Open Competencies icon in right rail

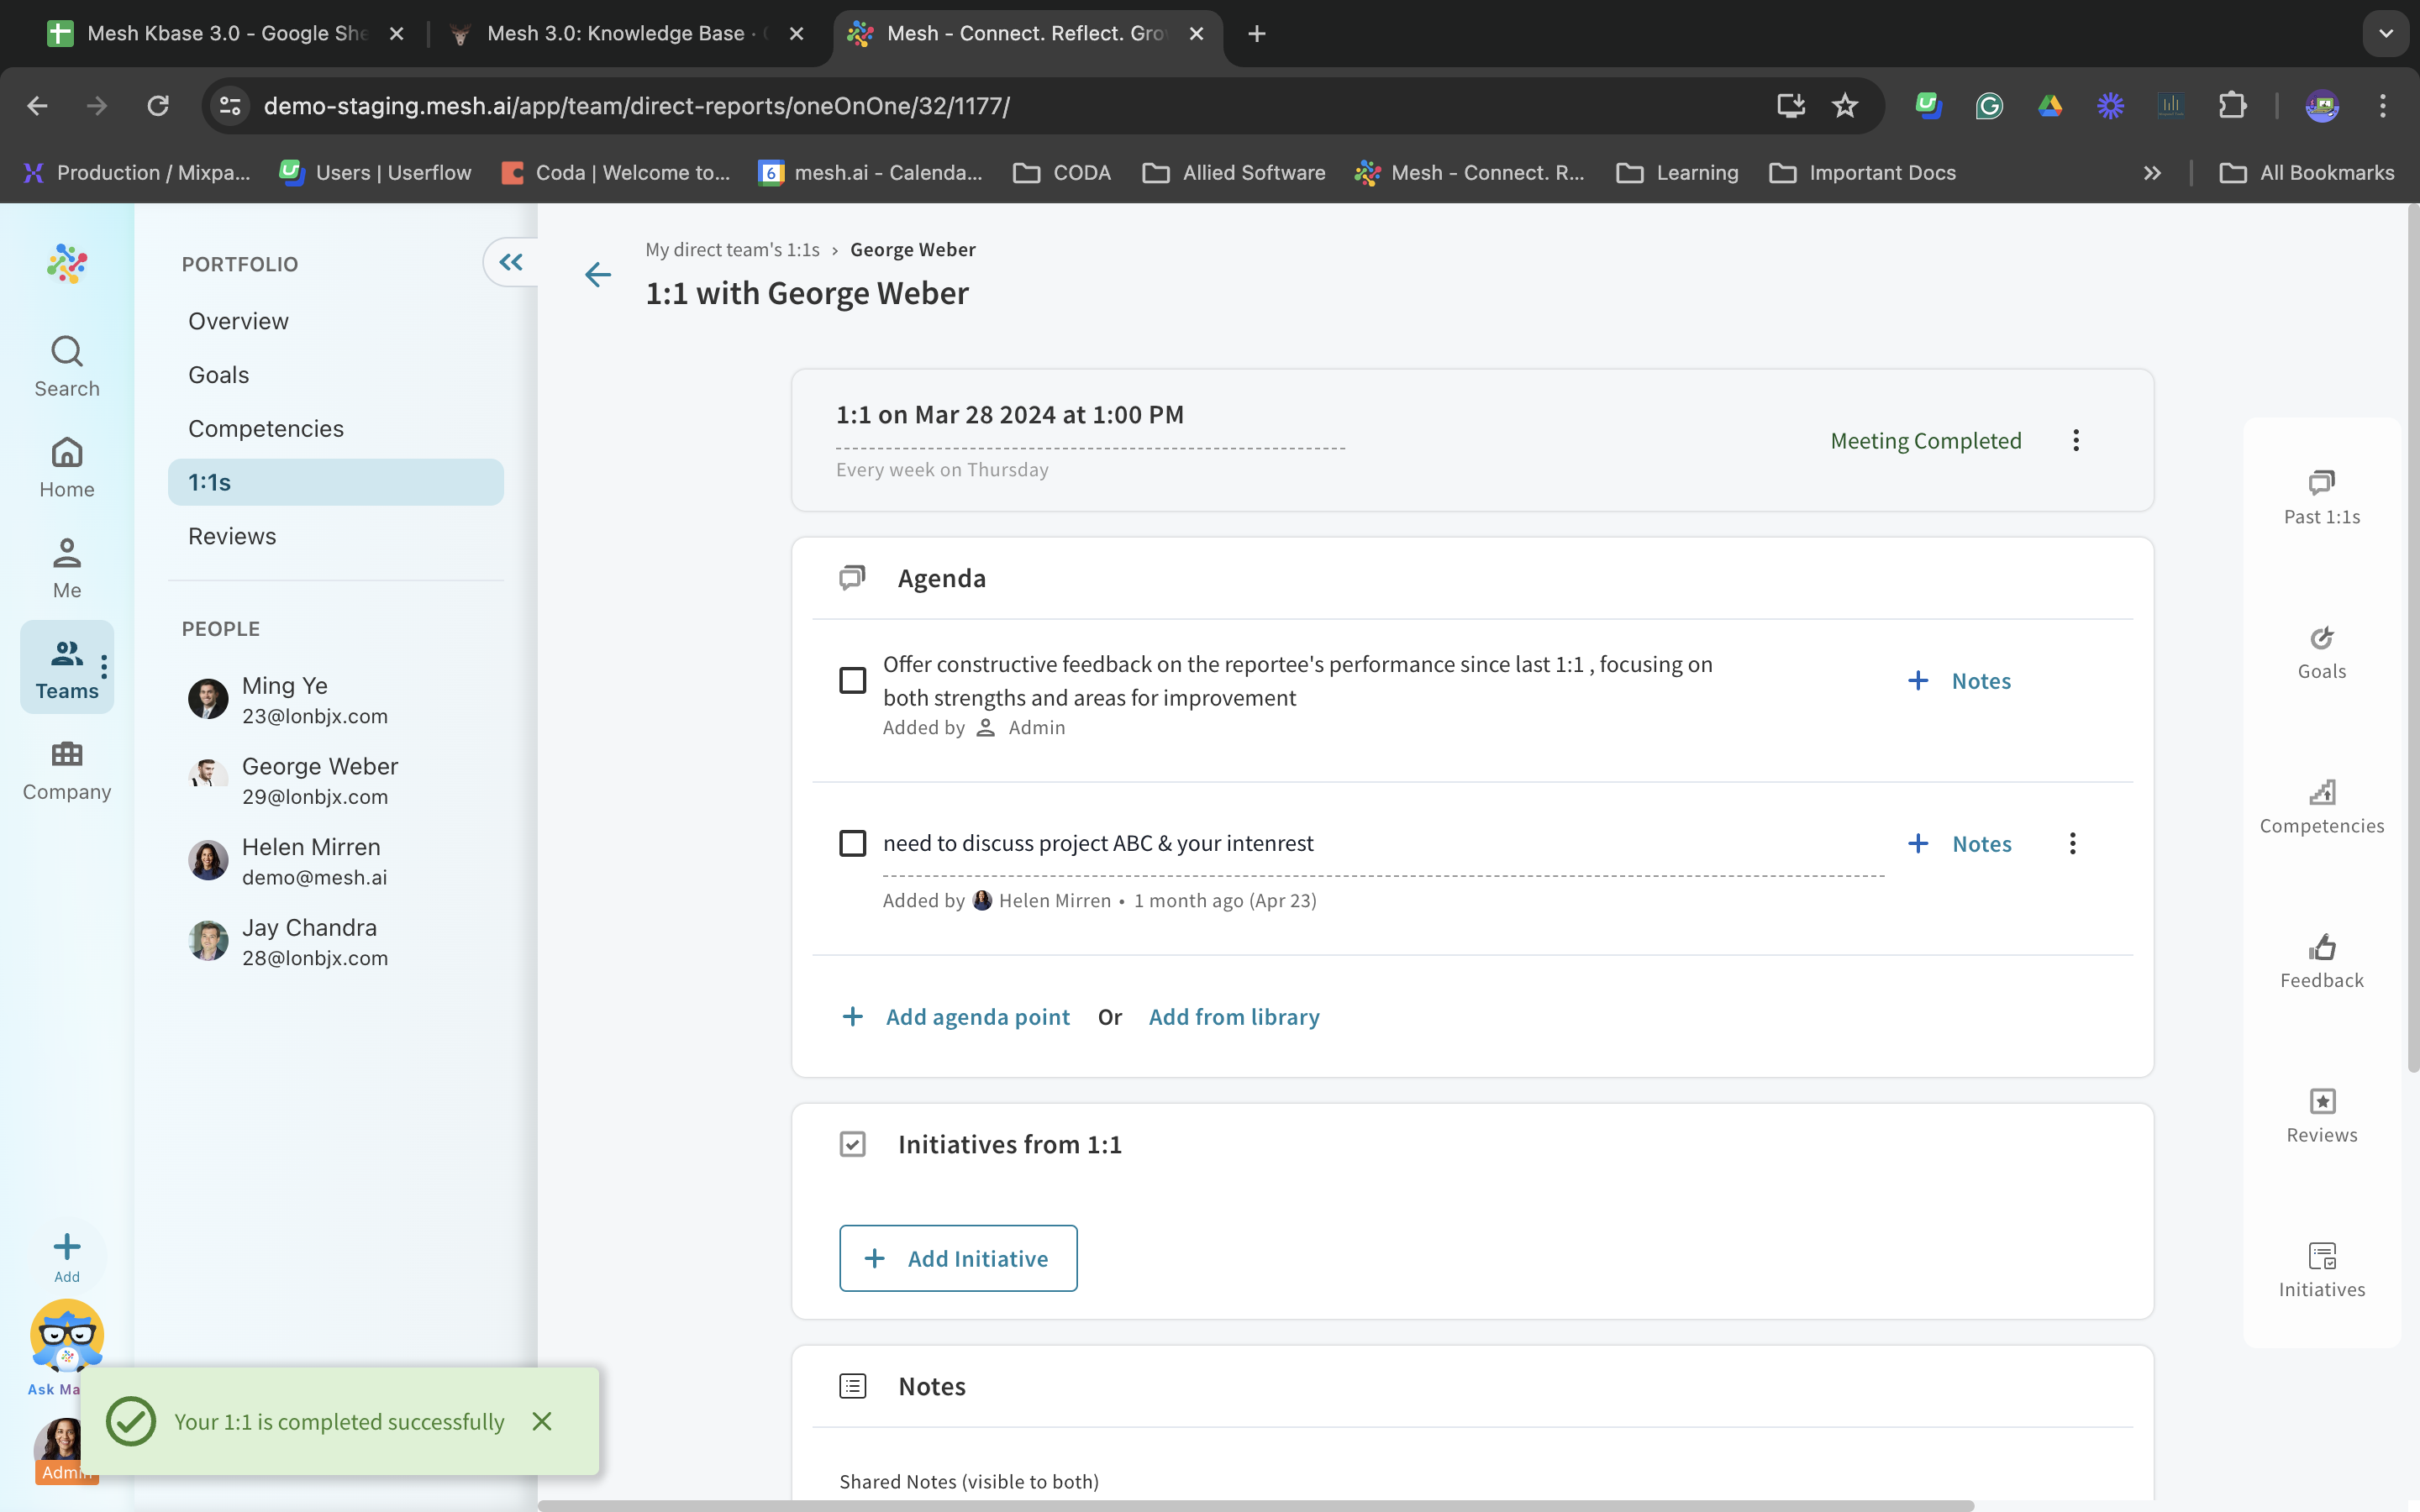pos(2321,792)
